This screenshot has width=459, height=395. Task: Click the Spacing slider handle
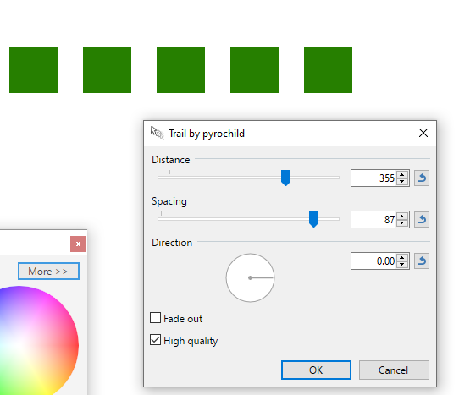point(313,219)
